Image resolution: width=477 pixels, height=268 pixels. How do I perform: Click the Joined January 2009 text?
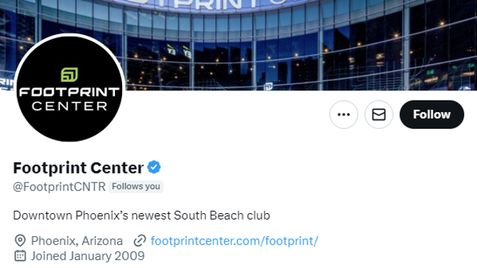(x=88, y=256)
